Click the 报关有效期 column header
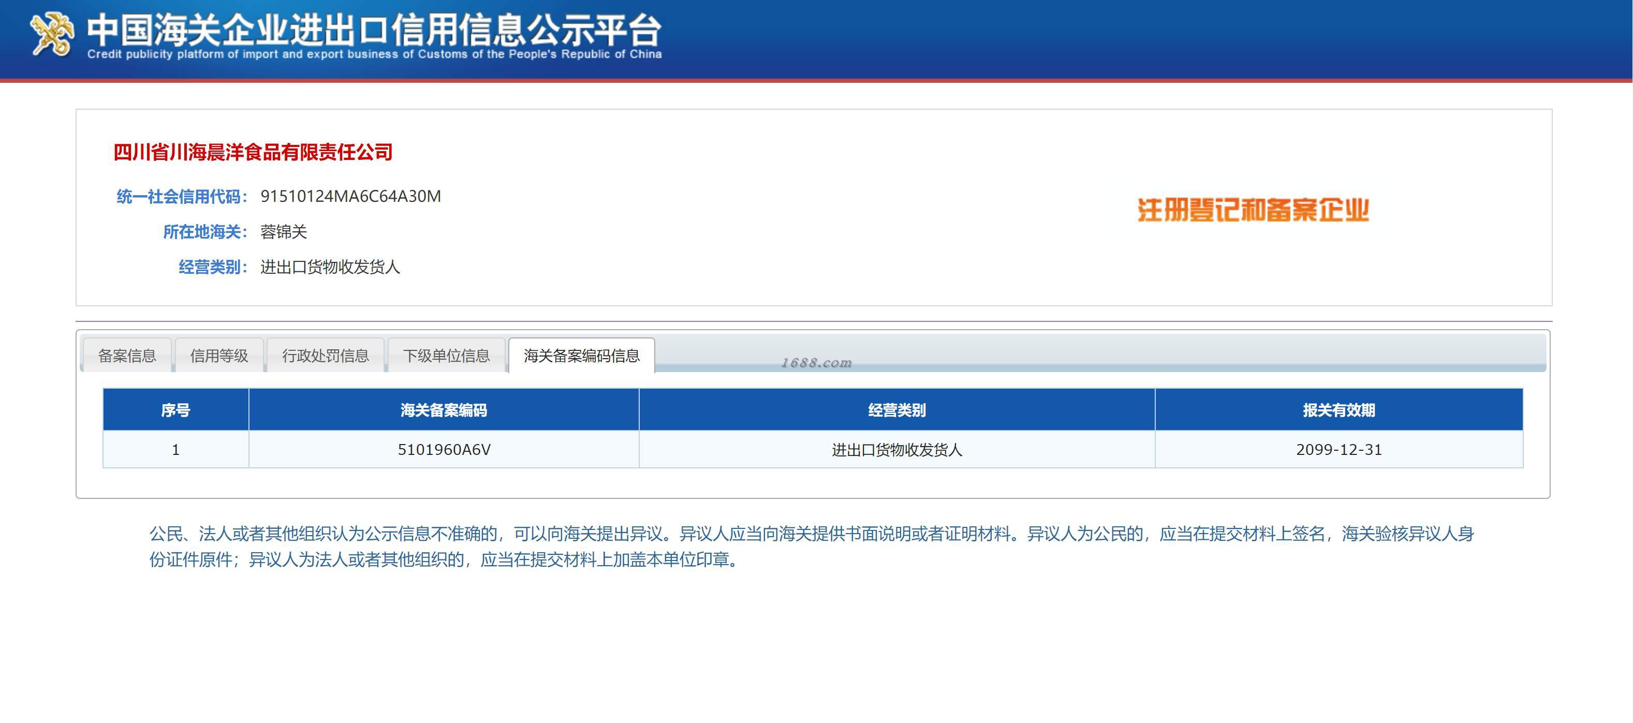This screenshot has width=1633, height=723. pyautogui.click(x=1339, y=410)
